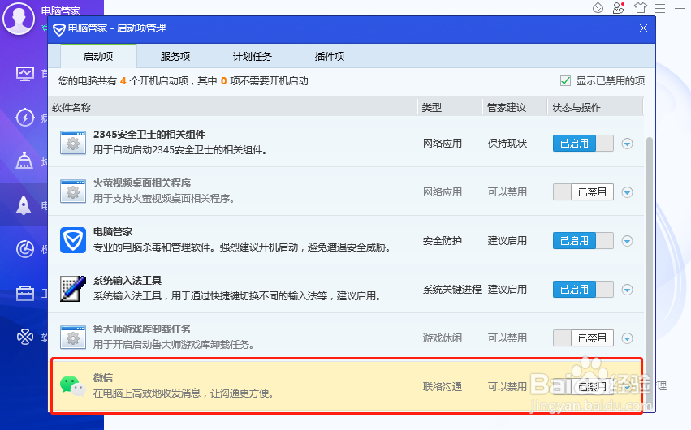Viewport: 691px width, 430px height.
Task: Open the main menu hamburger icon
Action: [x=660, y=8]
